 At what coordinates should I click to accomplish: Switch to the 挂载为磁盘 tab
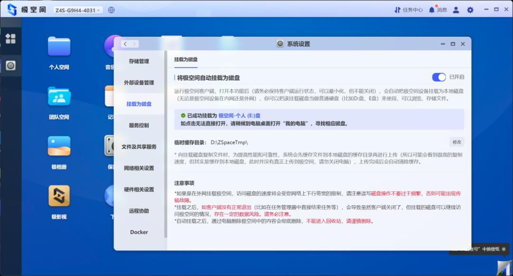(x=186, y=59)
